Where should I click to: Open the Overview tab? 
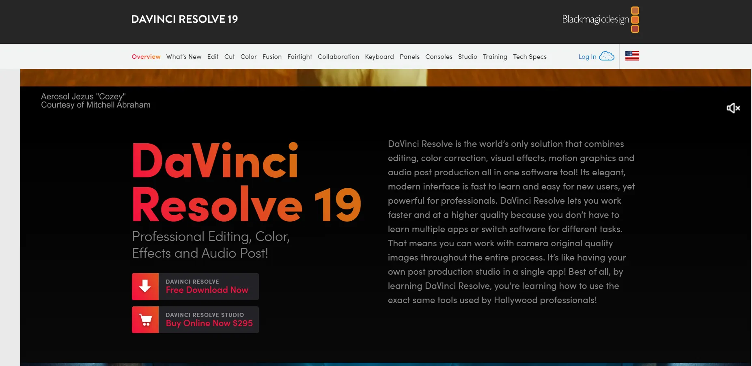pyautogui.click(x=146, y=57)
